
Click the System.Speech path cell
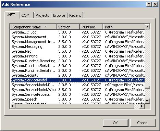[124, 99]
